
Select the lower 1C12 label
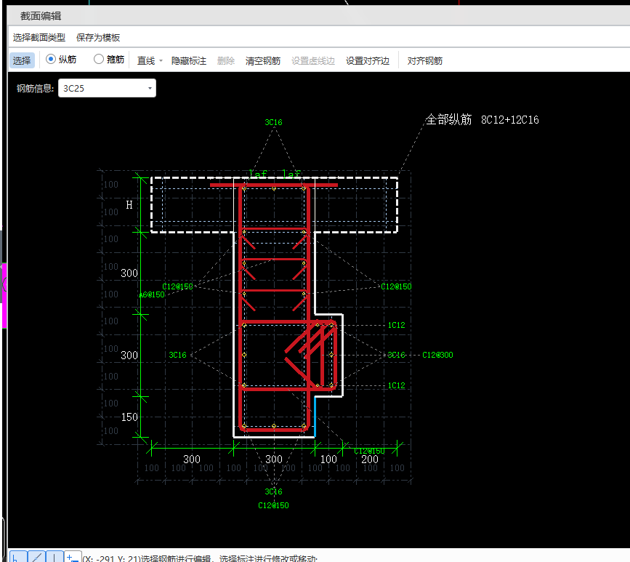point(396,385)
